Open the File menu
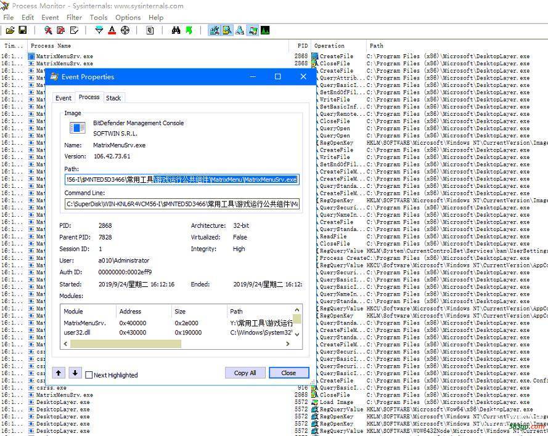This screenshot has width=548, height=436. [x=9, y=17]
